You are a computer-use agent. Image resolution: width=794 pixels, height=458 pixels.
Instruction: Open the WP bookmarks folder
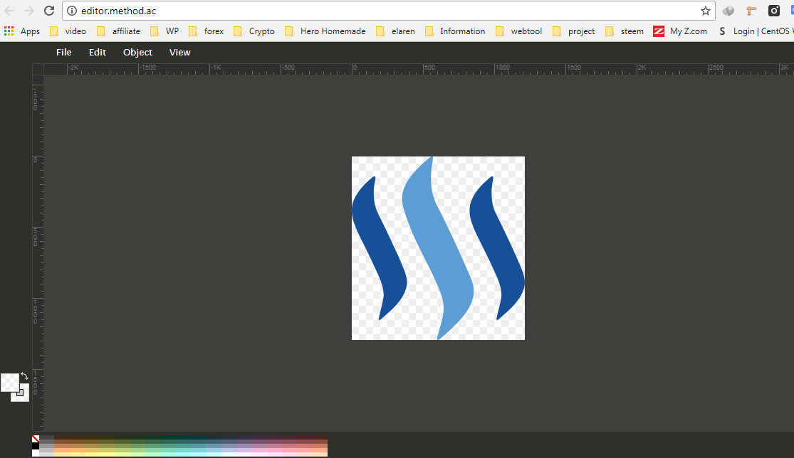point(164,31)
